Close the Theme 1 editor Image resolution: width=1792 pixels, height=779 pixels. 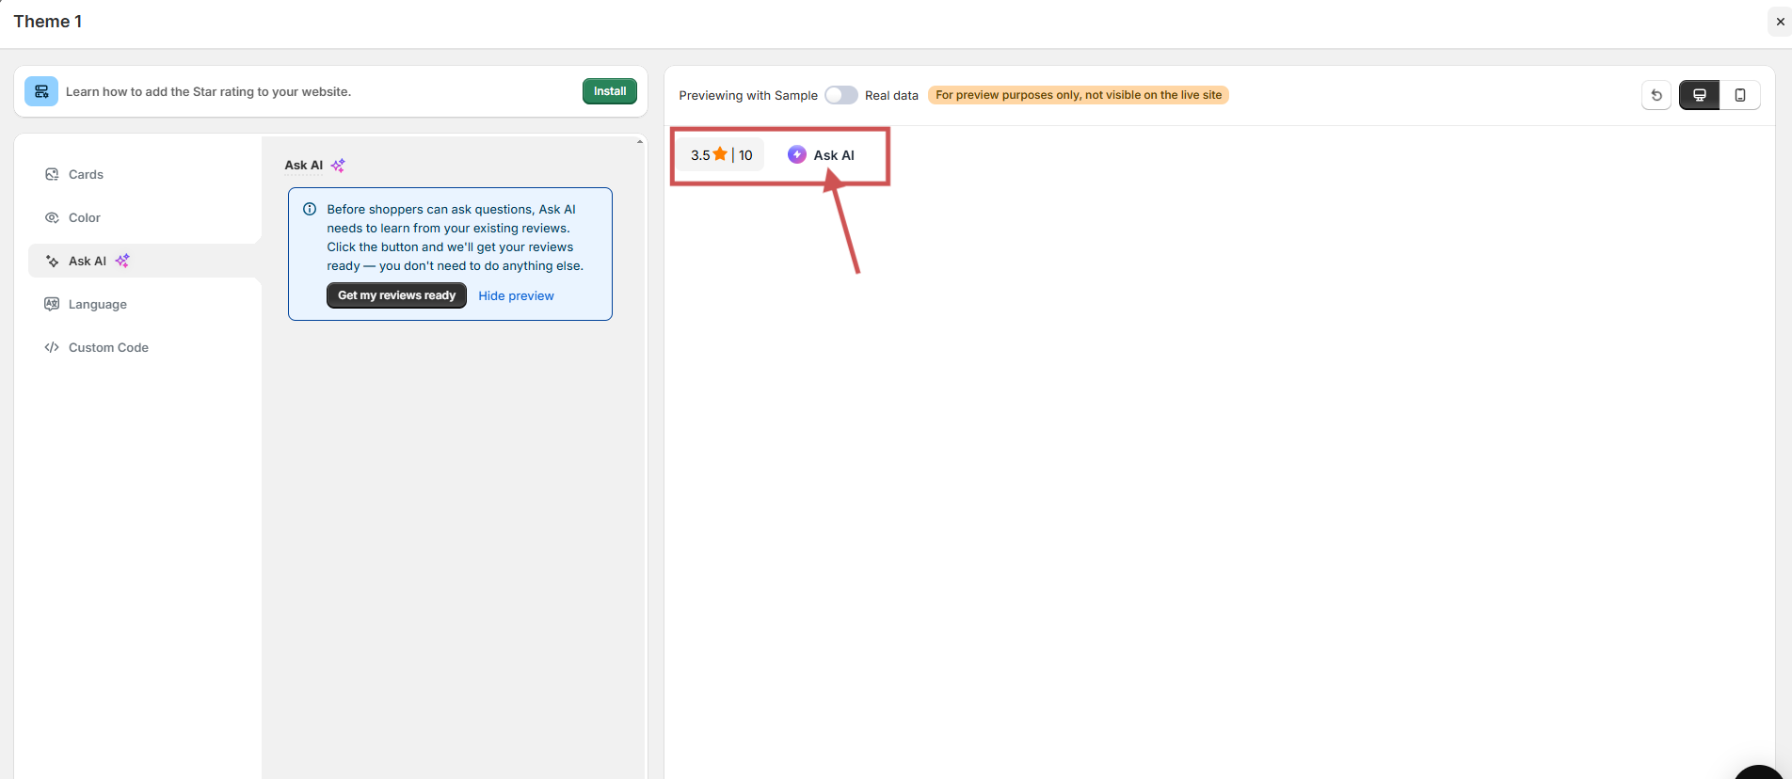1780,22
